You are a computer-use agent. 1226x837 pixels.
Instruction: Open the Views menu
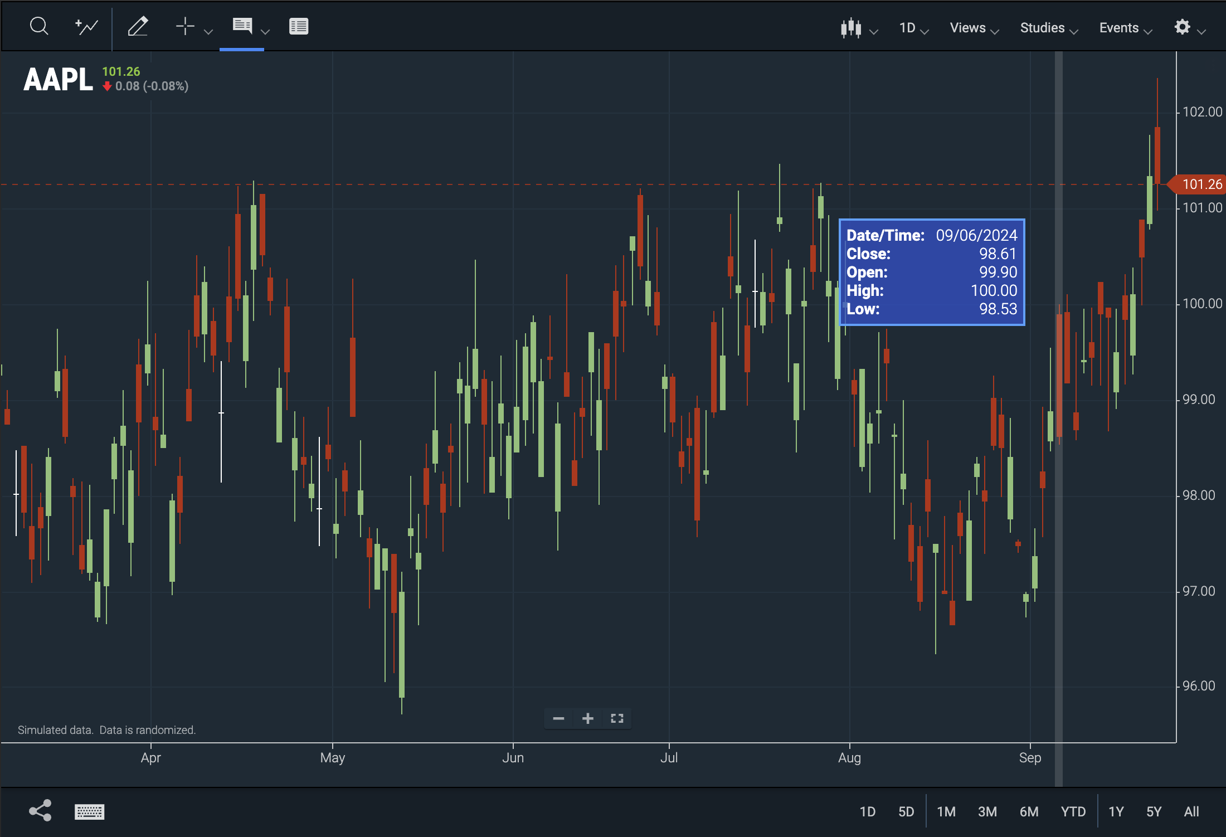tap(974, 28)
